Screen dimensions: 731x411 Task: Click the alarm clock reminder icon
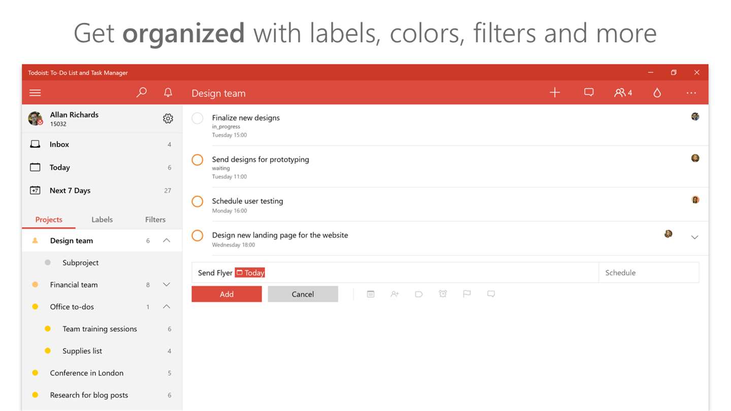pos(443,294)
